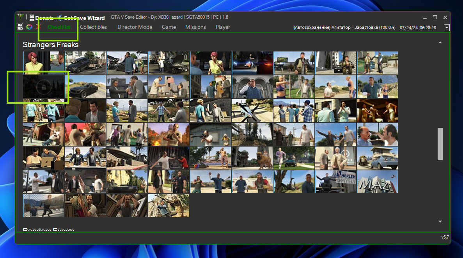
Task: Click the GTA V Save Editor title text
Action: [170, 17]
